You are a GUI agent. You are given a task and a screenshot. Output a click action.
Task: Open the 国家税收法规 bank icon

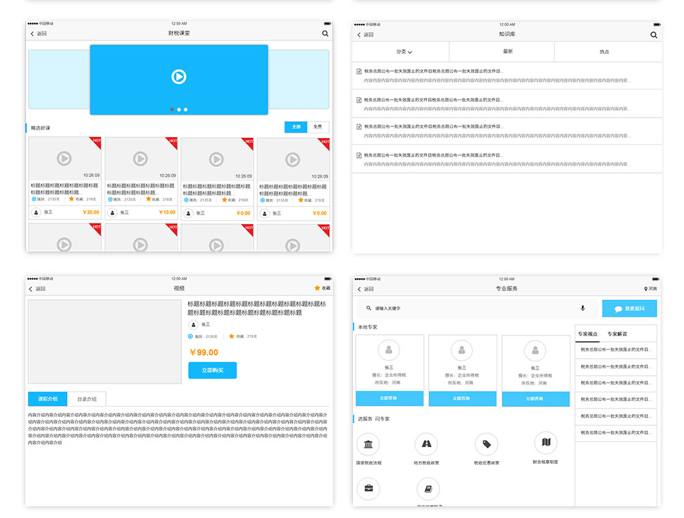tap(368, 445)
